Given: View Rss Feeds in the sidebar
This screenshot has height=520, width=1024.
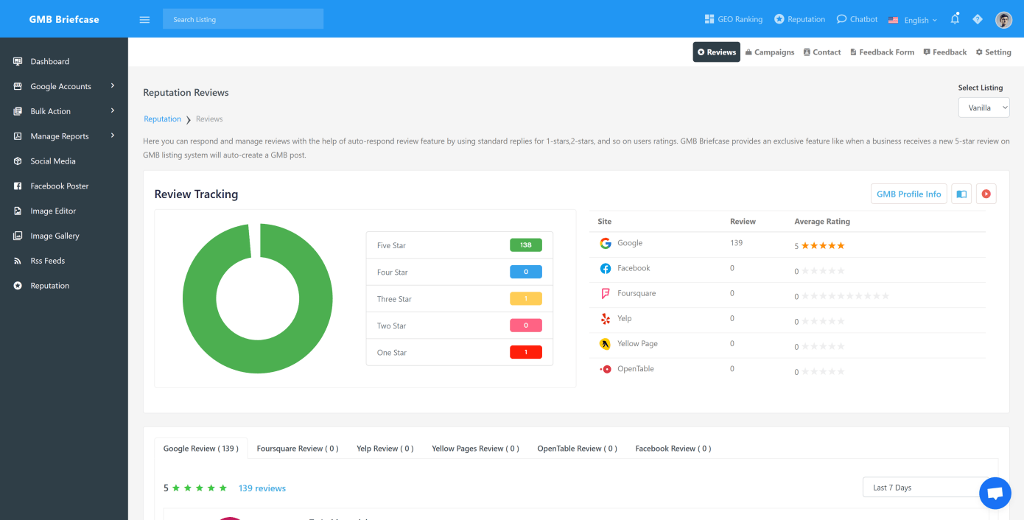Looking at the screenshot, I should pyautogui.click(x=49, y=260).
